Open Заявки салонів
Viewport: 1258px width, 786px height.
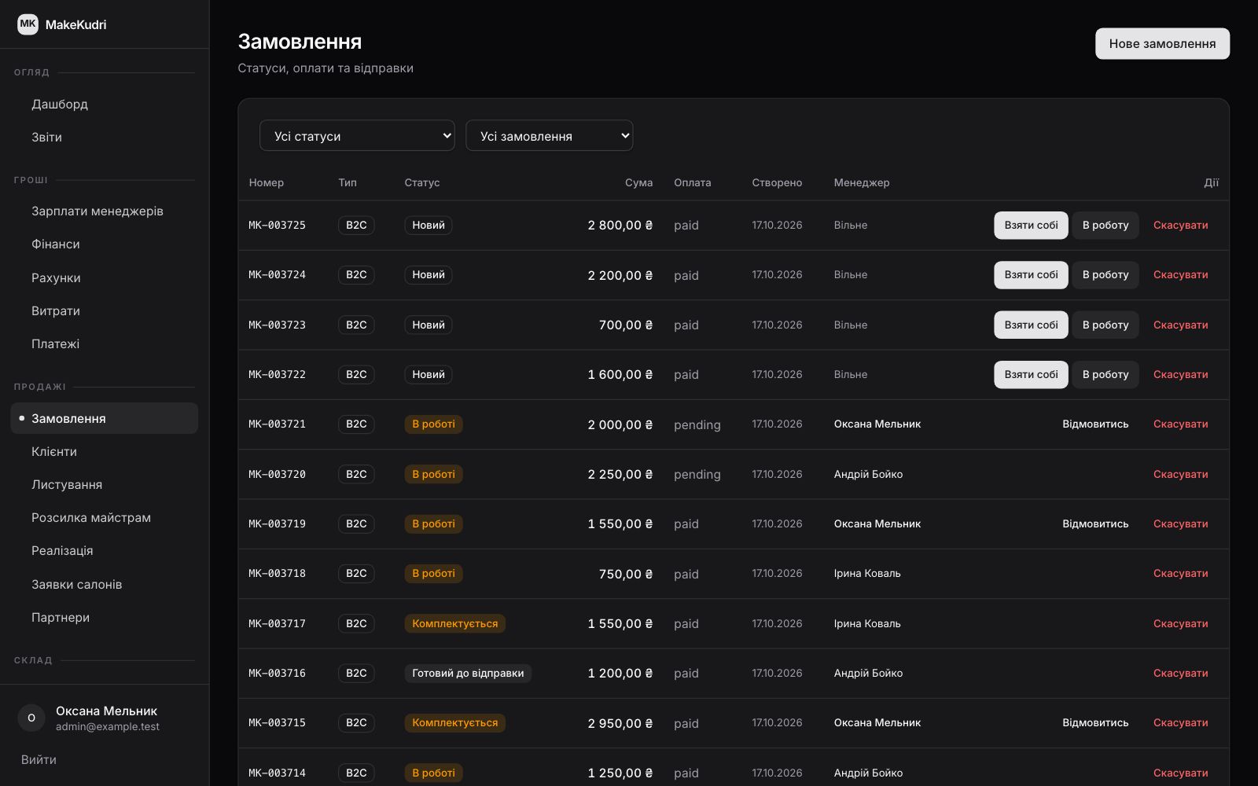(x=104, y=584)
